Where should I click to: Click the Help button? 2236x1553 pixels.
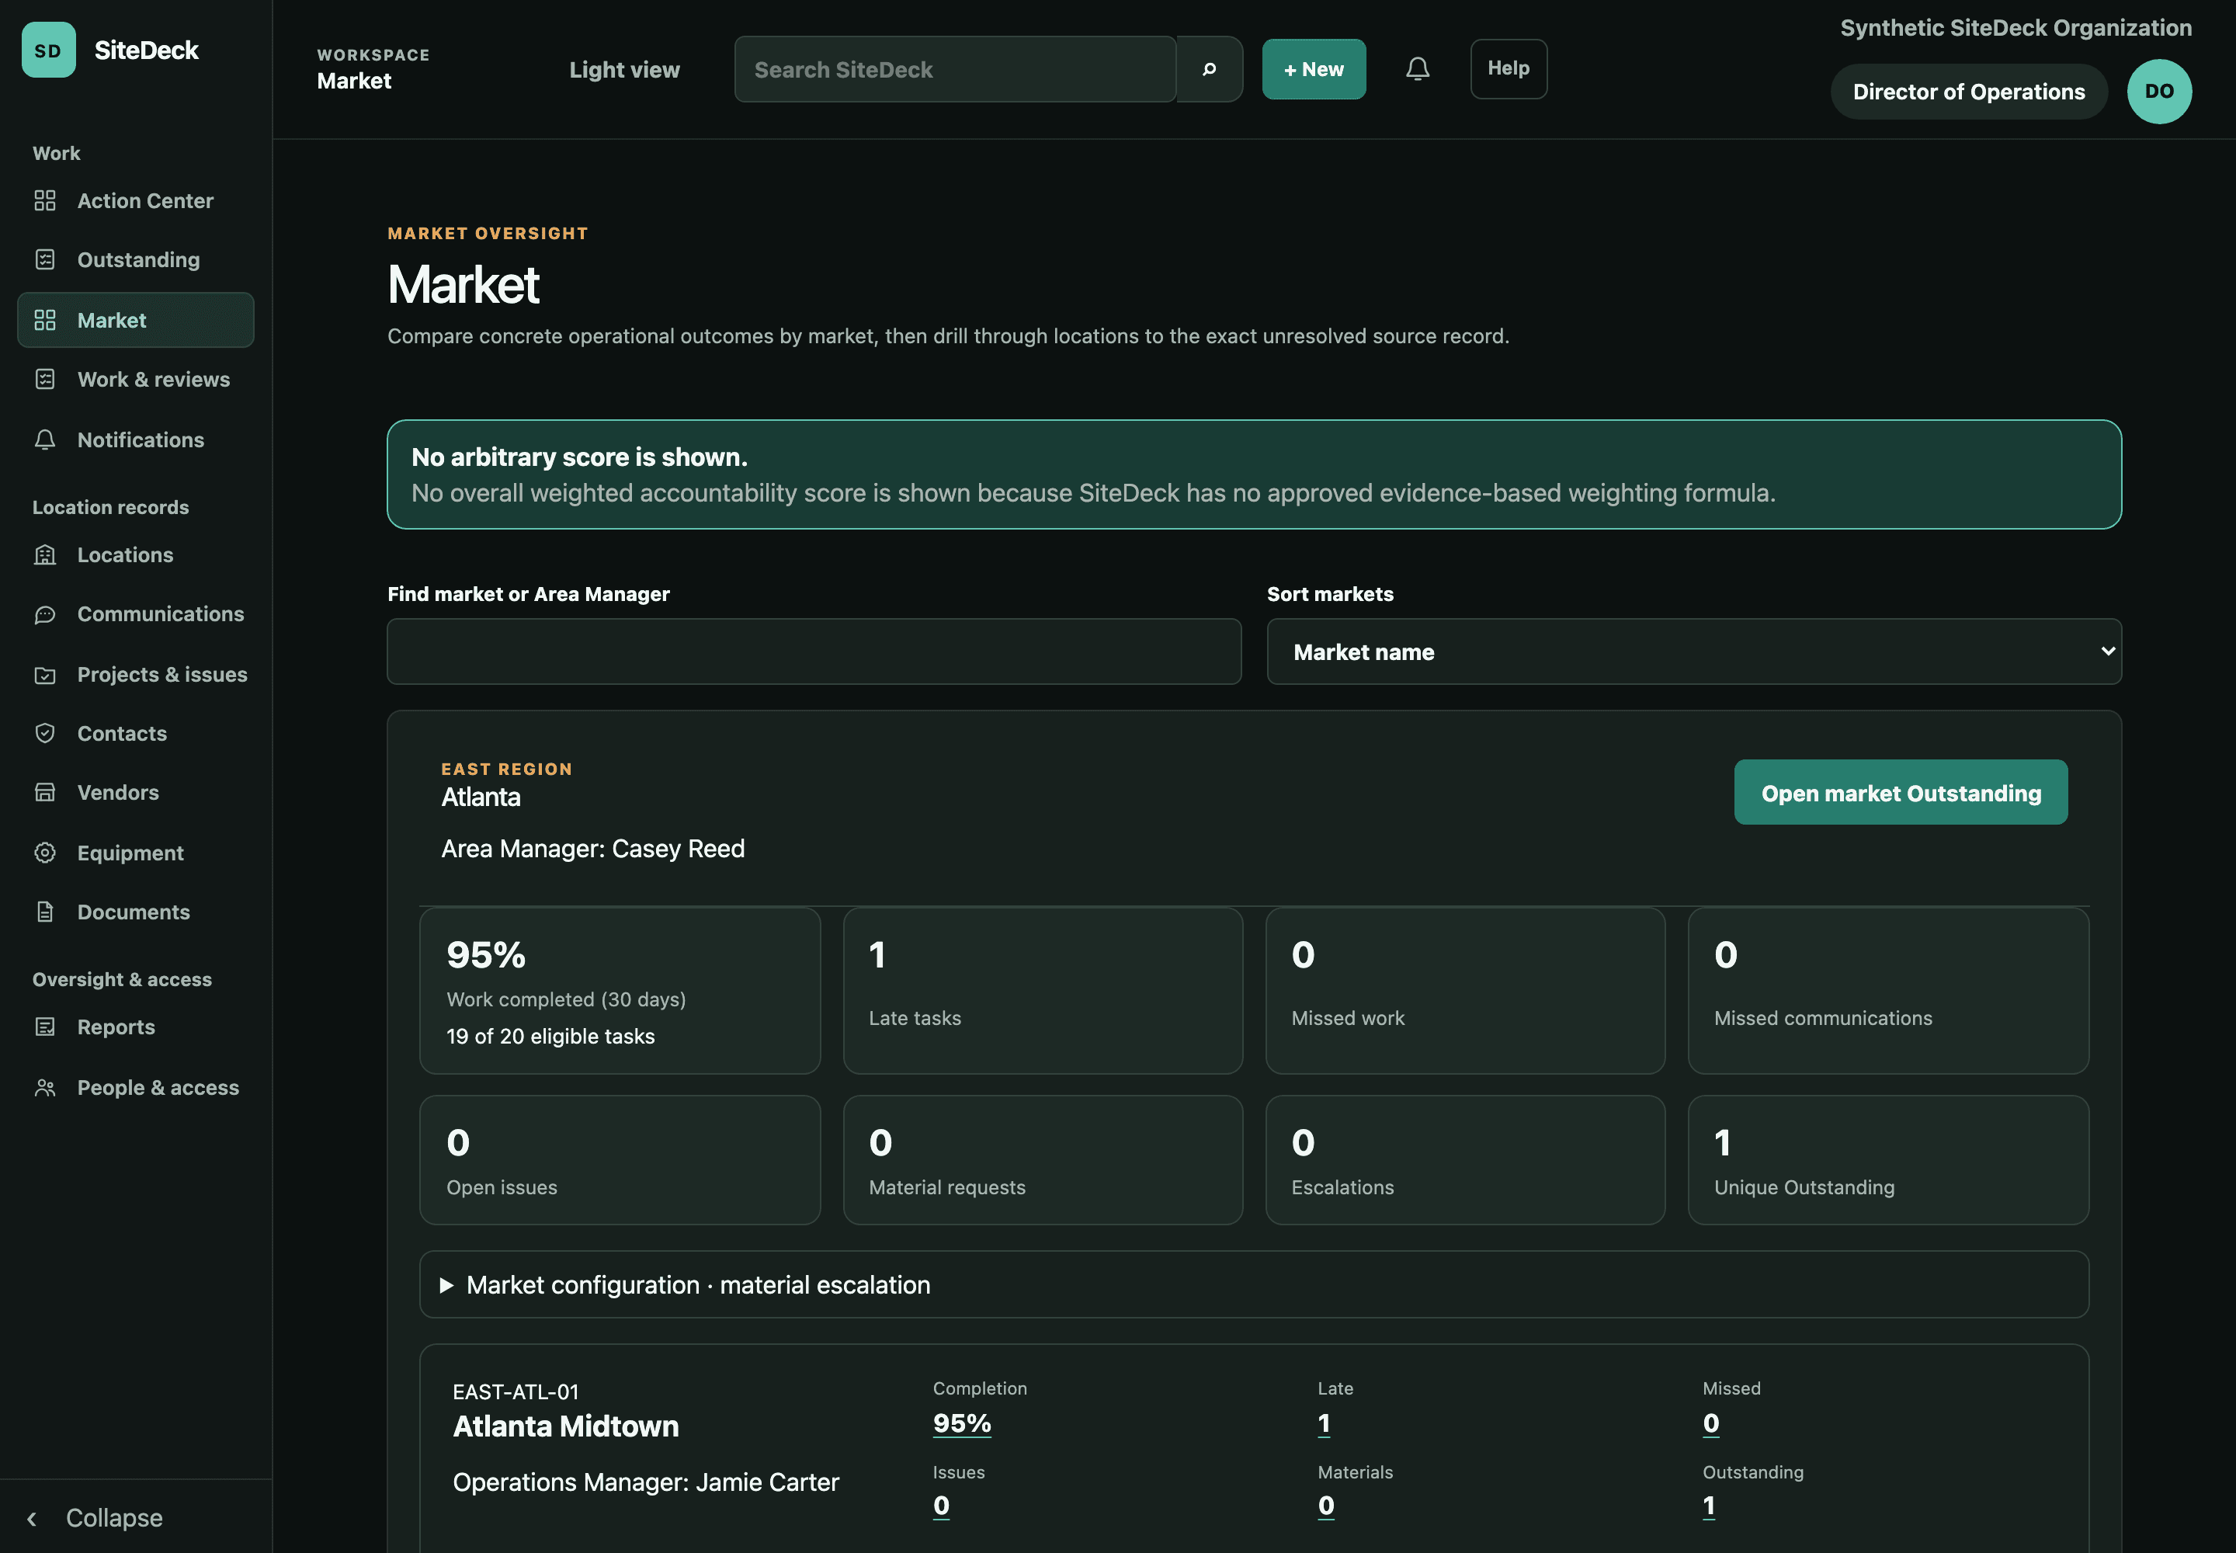coord(1509,68)
